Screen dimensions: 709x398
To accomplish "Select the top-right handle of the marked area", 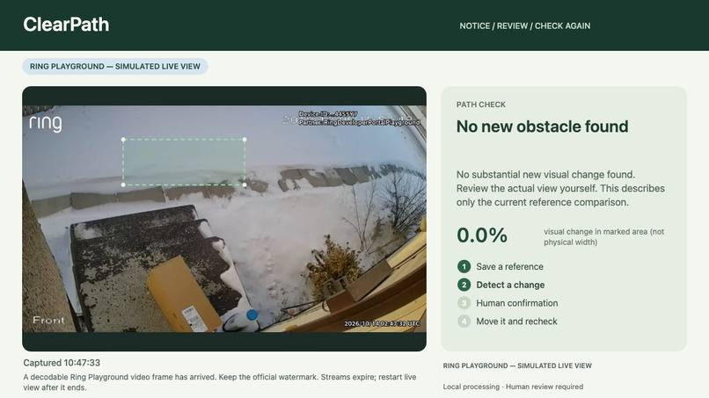I will [x=245, y=140].
